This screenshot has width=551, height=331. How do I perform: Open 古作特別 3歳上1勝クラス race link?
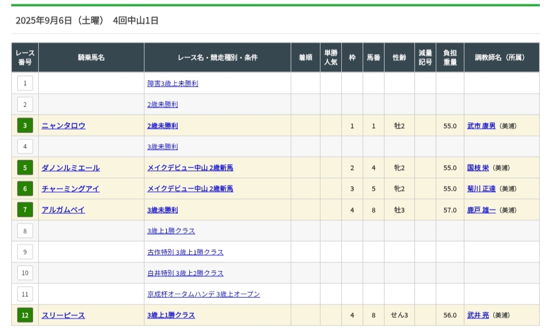tap(185, 252)
